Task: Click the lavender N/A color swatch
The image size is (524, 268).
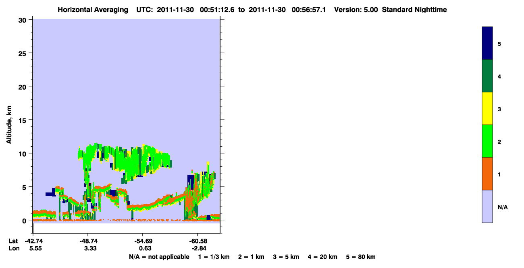Action: pyautogui.click(x=487, y=206)
